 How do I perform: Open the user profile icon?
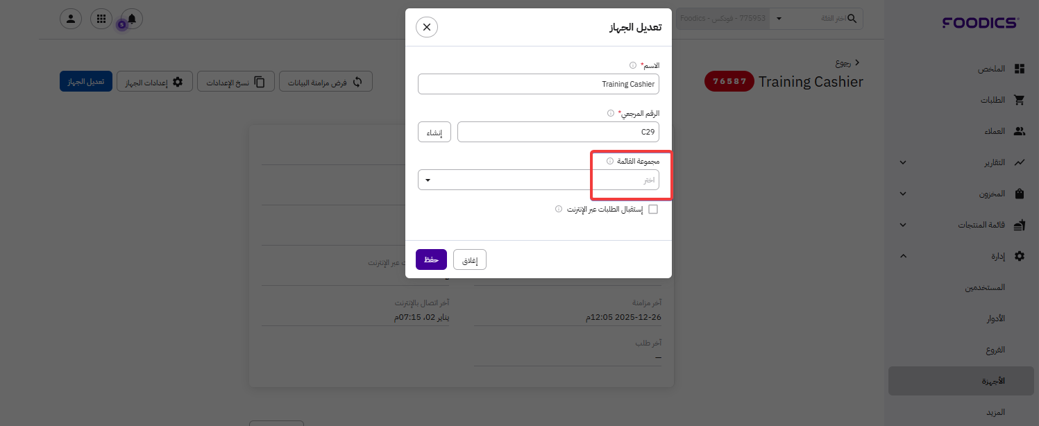click(x=70, y=19)
